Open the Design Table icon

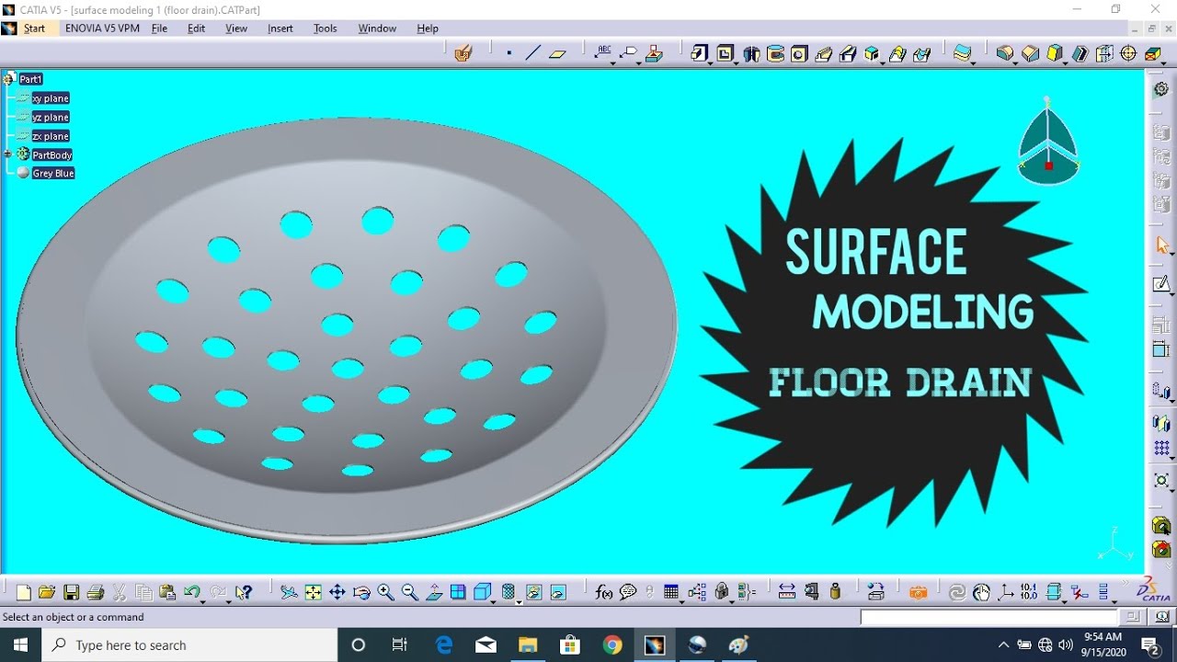coord(670,591)
